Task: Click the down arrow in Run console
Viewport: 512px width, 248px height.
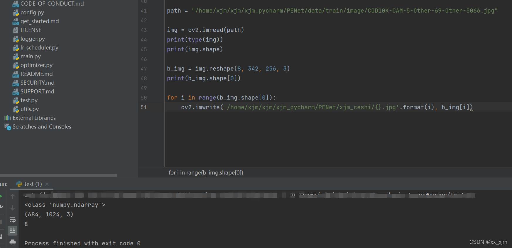Action: [x=13, y=208]
